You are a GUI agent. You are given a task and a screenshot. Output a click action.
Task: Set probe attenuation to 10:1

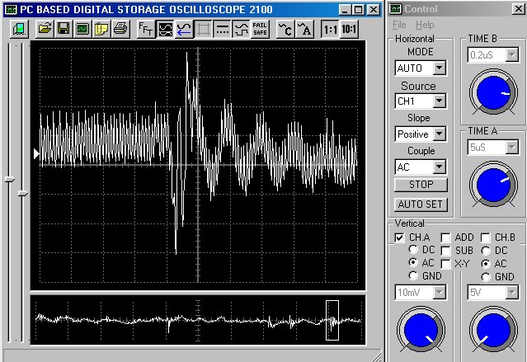tap(349, 30)
